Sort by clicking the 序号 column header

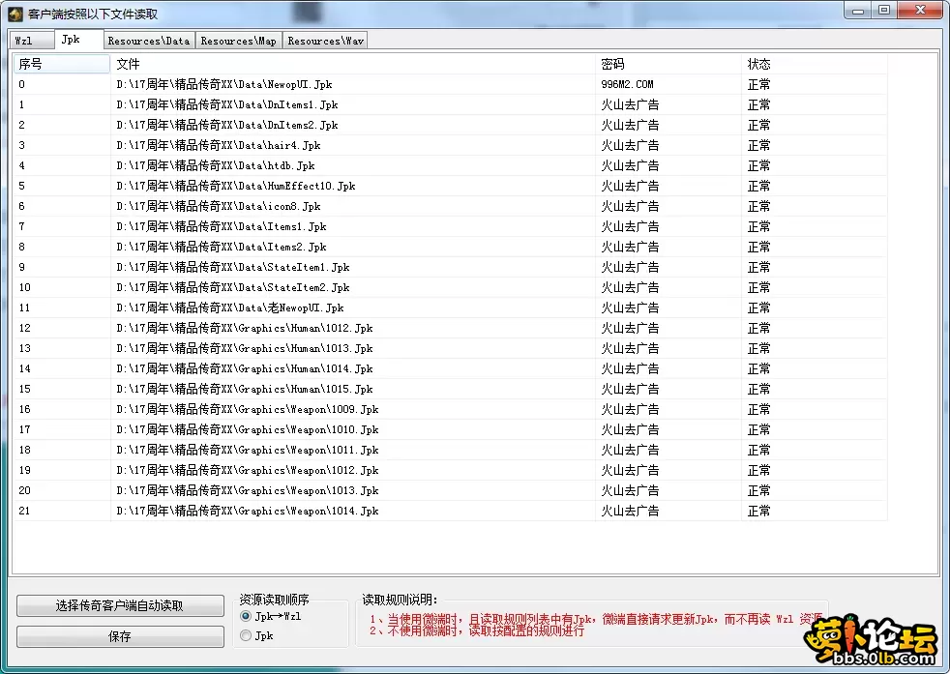click(x=29, y=63)
